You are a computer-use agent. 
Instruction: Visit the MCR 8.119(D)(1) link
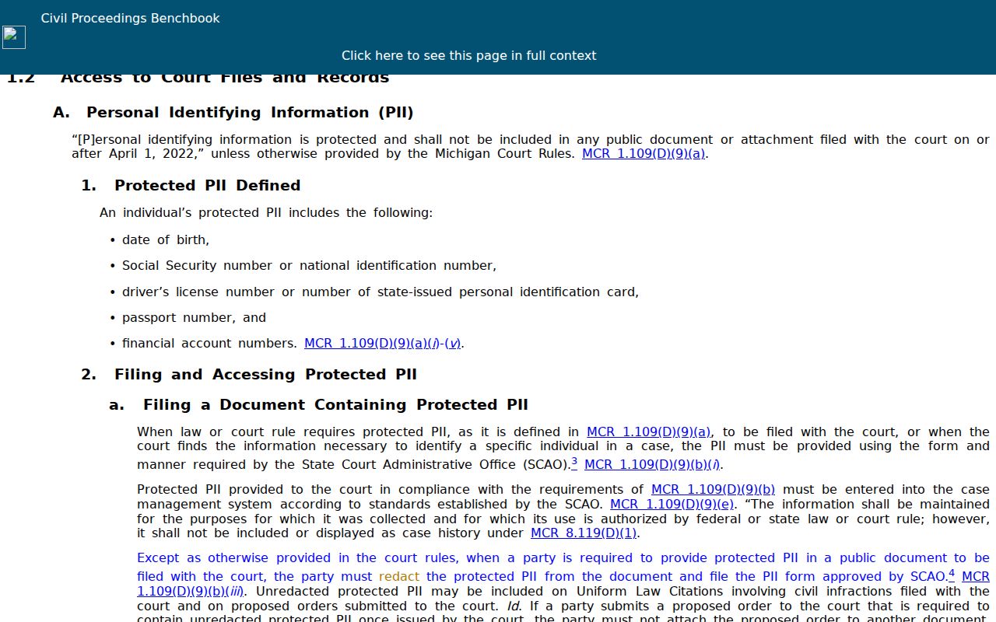pyautogui.click(x=584, y=533)
